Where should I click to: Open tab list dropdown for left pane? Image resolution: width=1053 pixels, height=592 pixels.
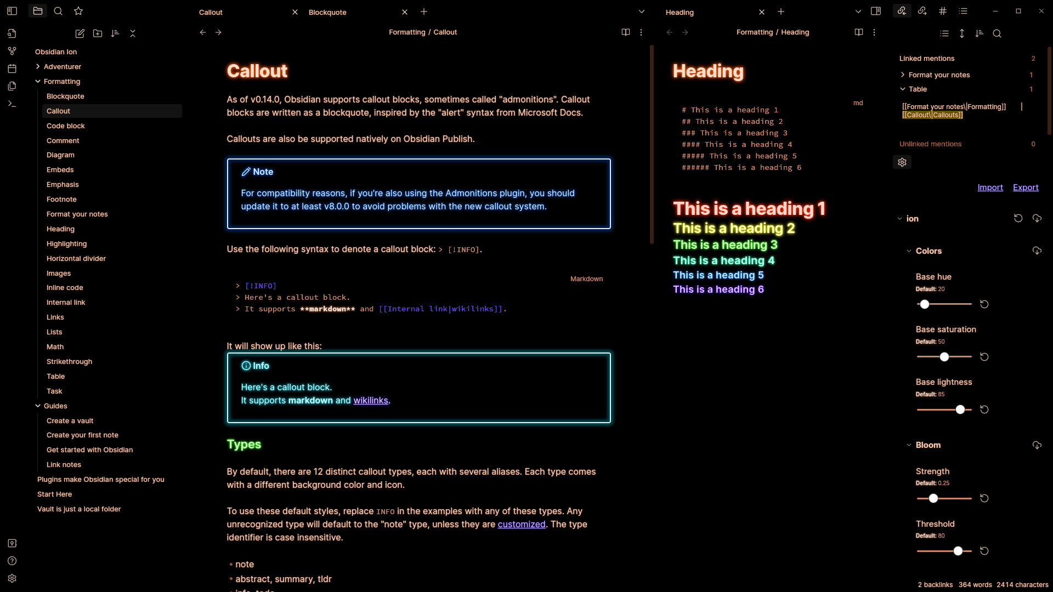tap(642, 12)
